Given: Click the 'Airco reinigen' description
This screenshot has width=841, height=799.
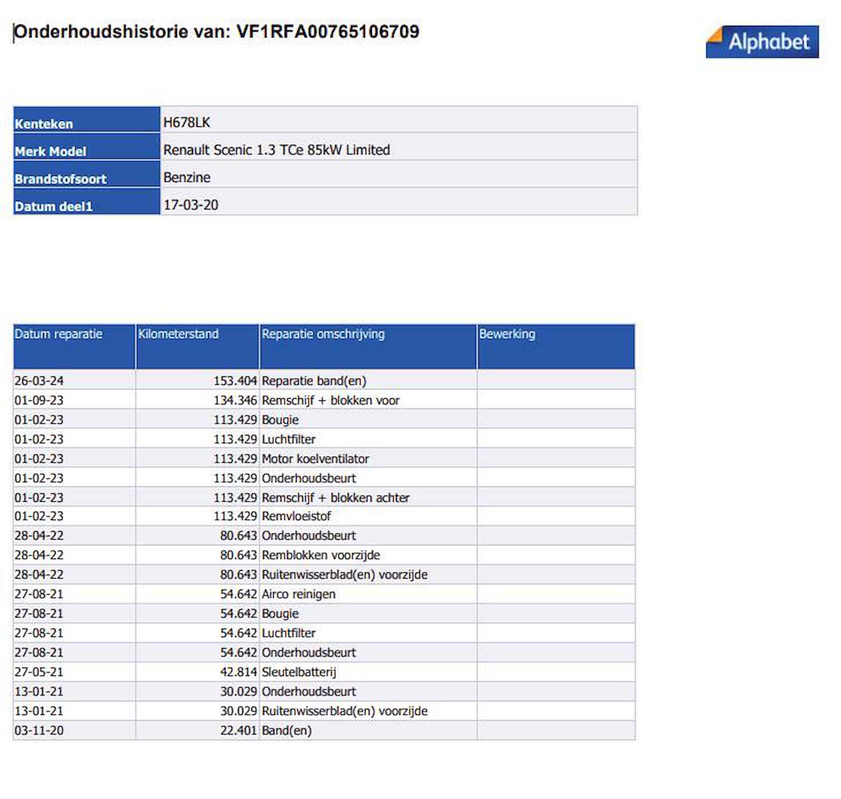Looking at the screenshot, I should click(x=299, y=594).
